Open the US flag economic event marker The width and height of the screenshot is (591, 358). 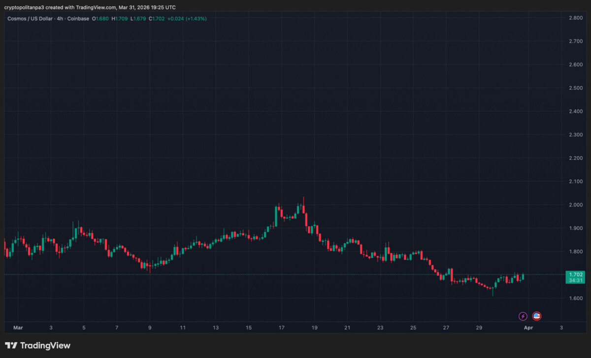537,316
